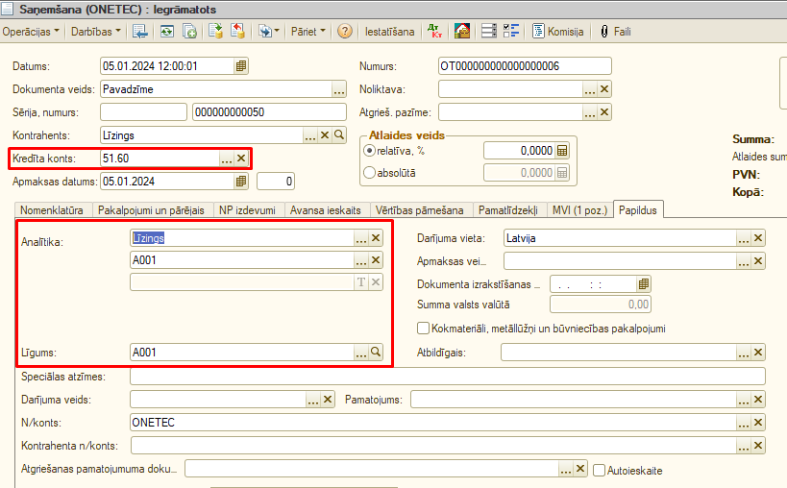This screenshot has width=787, height=488.
Task: Open calendar for Apmaksas datums
Action: point(240,181)
